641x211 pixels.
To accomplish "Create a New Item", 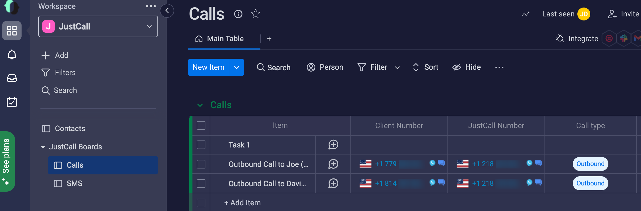I will [x=209, y=67].
